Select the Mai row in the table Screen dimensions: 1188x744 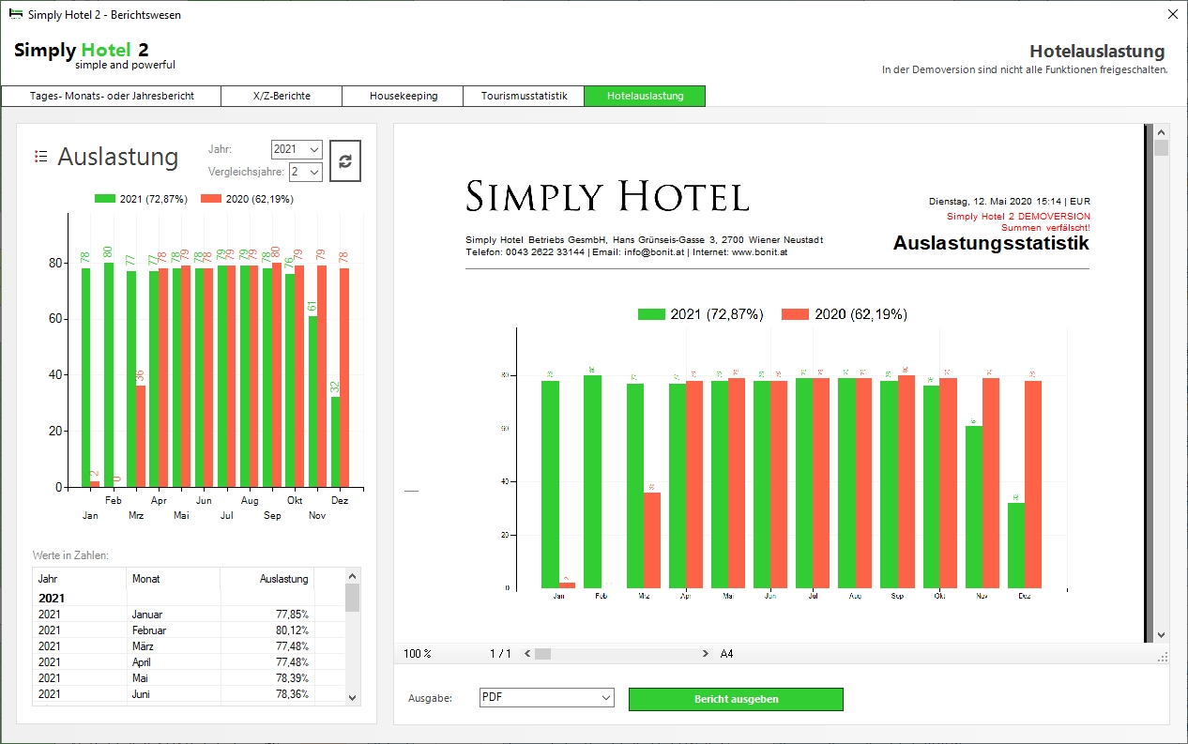tap(189, 678)
